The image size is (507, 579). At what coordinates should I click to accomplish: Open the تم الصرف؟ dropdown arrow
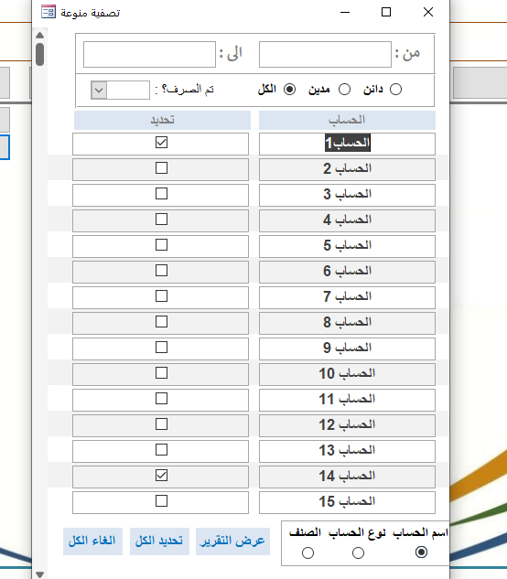pos(99,91)
